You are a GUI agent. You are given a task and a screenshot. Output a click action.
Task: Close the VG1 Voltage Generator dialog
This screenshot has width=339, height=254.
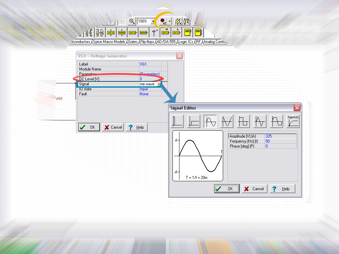pos(179,56)
